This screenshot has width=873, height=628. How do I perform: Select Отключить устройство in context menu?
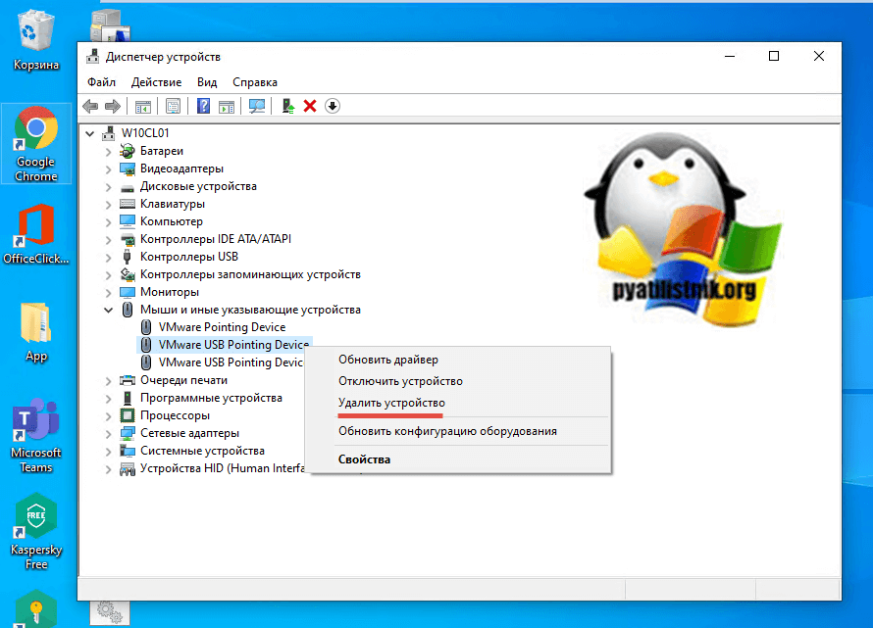coord(400,381)
